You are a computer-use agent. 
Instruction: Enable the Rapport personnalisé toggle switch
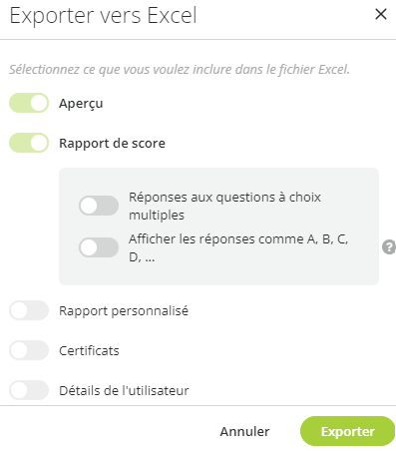click(x=29, y=310)
